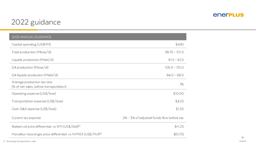The height and width of the screenshot is (144, 256).
Task: Click the 105.0 - 110.0 Q4 value
Action: pyautogui.click(x=174, y=68)
